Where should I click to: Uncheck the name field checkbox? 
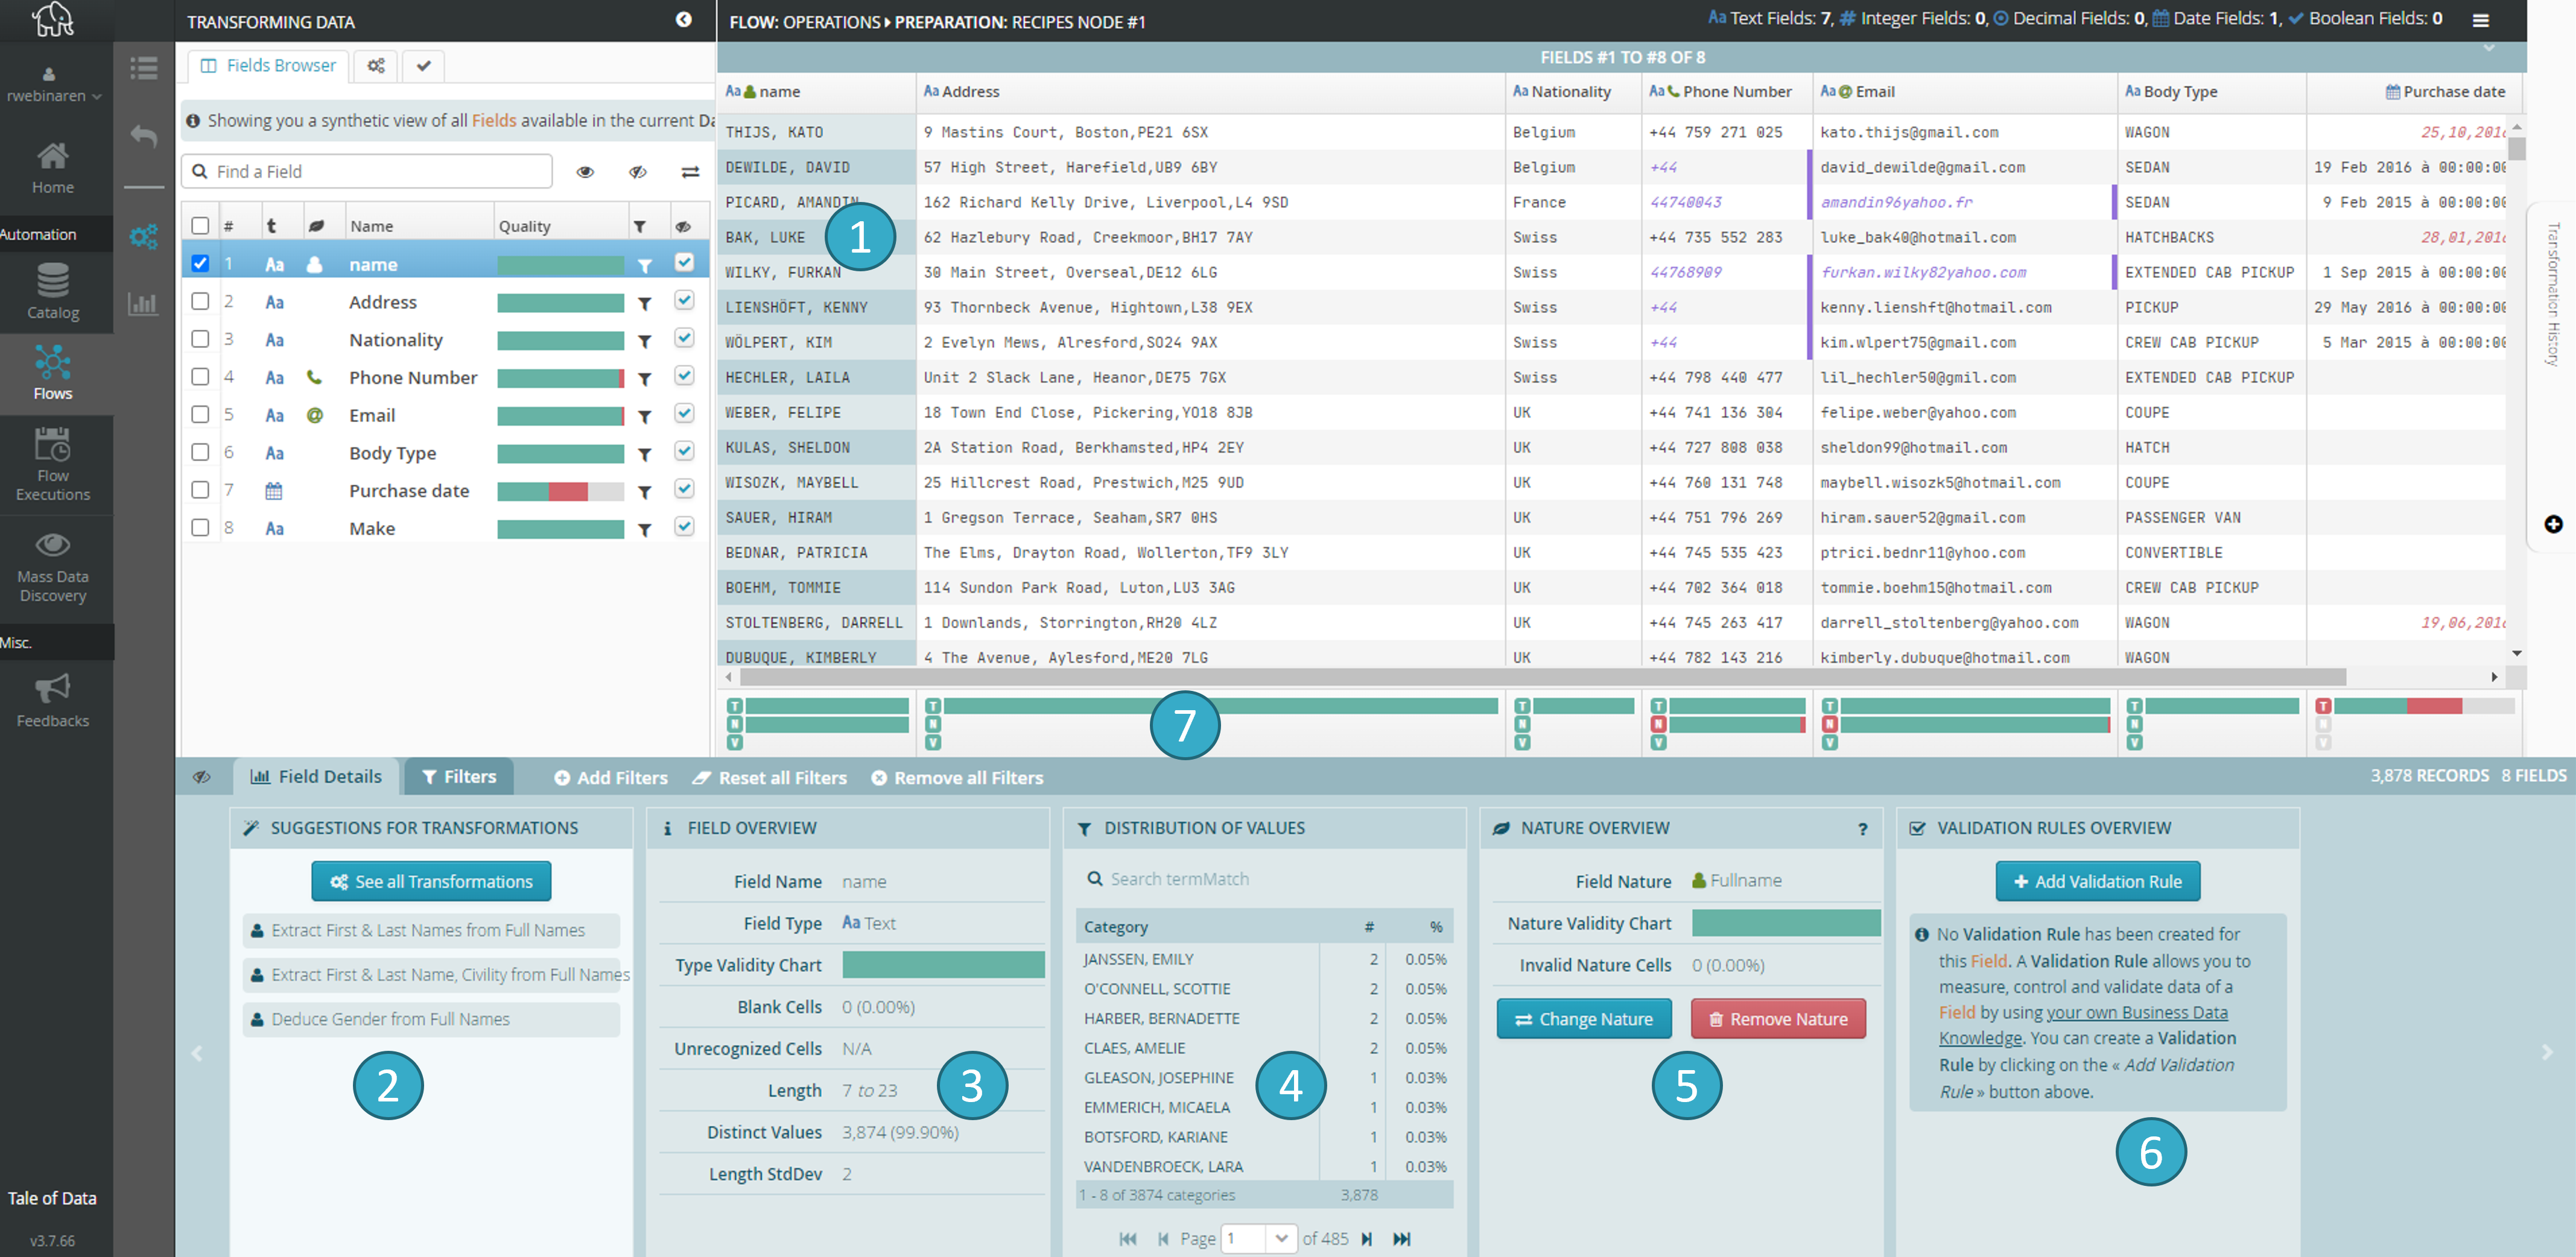(200, 264)
